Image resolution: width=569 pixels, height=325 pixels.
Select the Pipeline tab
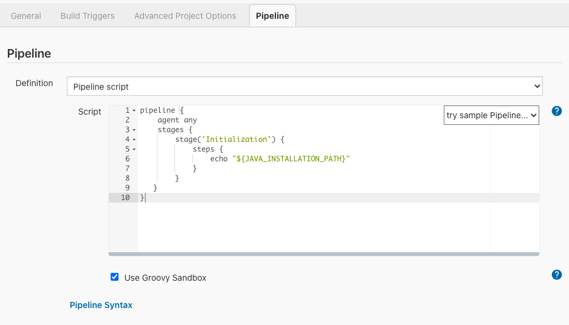click(272, 16)
